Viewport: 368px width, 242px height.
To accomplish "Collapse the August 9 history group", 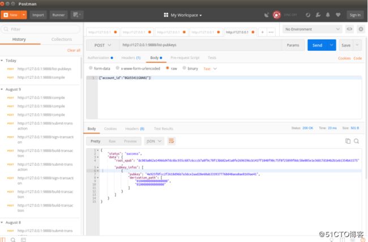I will 2,89.
